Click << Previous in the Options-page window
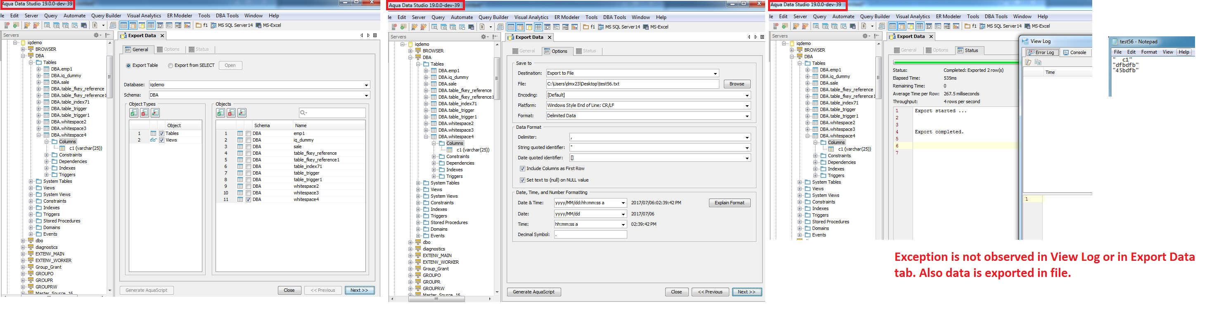The image size is (1214, 312). [710, 292]
